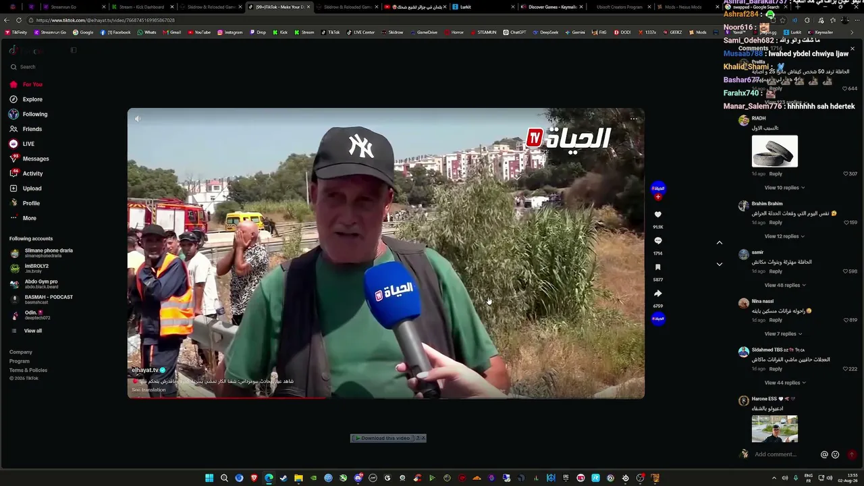Open imBROLY2 followed account
Image resolution: width=864 pixels, height=486 pixels.
click(x=30, y=269)
